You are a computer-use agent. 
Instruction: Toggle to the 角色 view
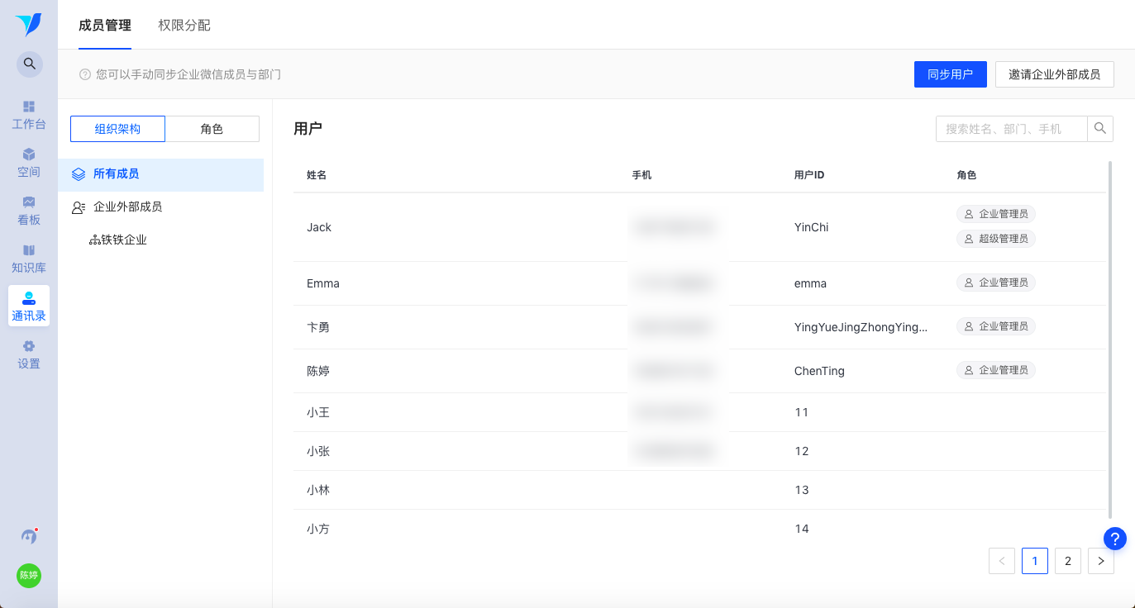(212, 129)
